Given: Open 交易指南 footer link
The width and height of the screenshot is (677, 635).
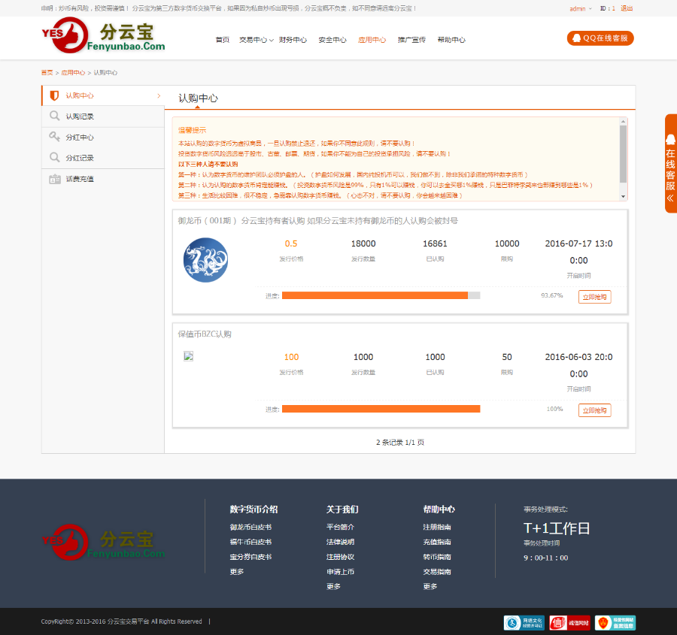Looking at the screenshot, I should (x=437, y=572).
